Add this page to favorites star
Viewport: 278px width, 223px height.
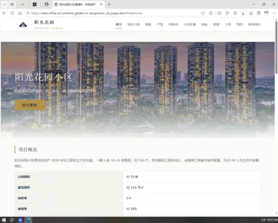pos(203,13)
